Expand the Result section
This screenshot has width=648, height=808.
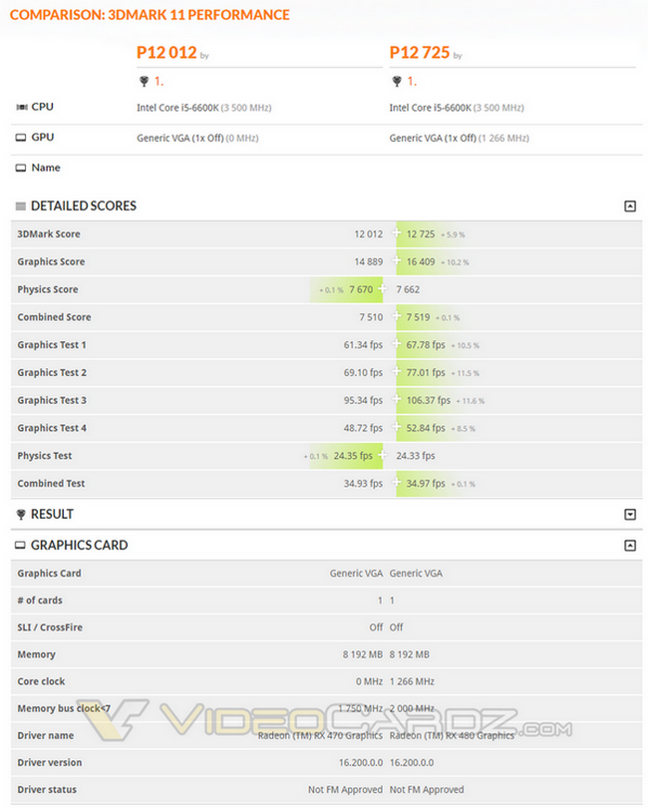[629, 515]
